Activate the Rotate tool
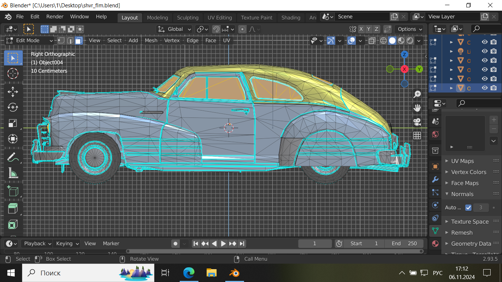This screenshot has height=282, width=502. 13,107
